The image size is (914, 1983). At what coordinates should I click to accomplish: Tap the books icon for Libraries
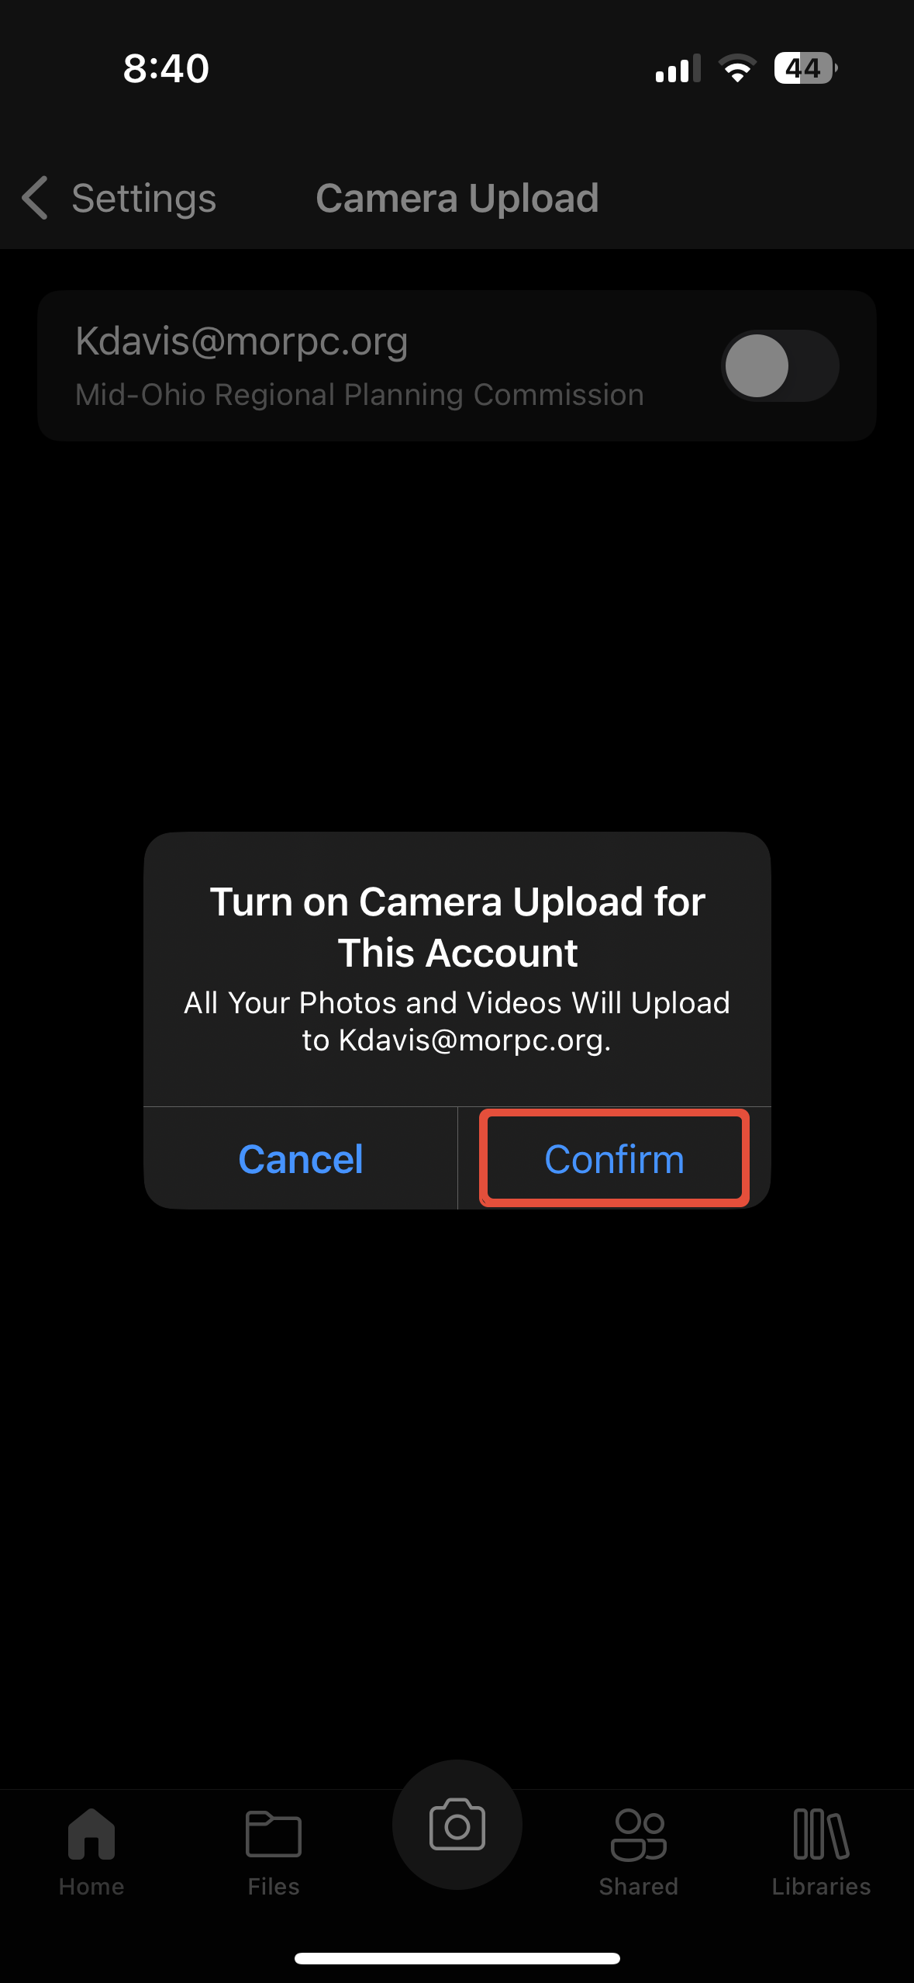pos(822,1834)
